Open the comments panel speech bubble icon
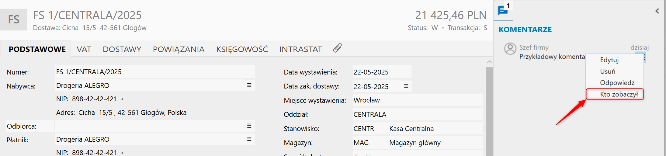Image resolution: width=666 pixels, height=156 pixels. 503,10
